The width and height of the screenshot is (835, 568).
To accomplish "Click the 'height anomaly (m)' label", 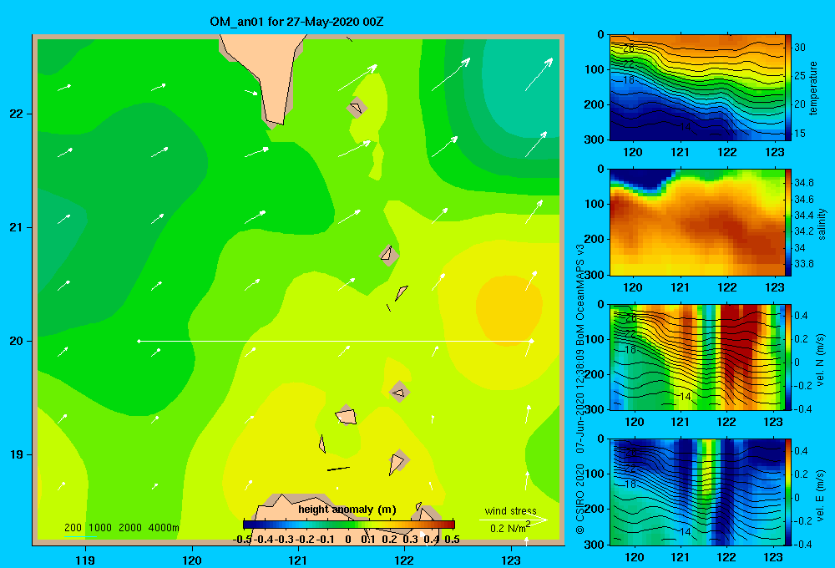I will (x=347, y=510).
